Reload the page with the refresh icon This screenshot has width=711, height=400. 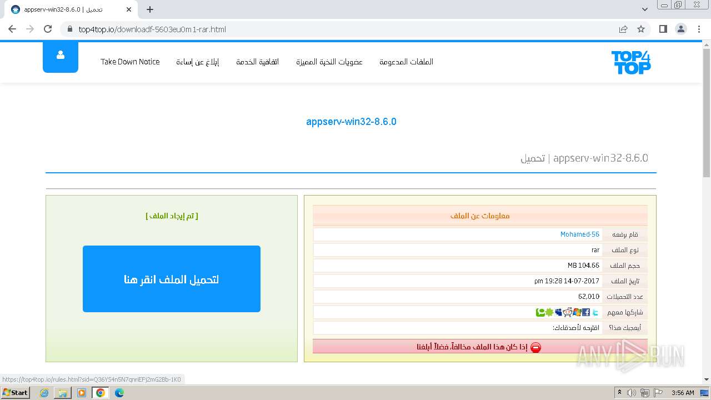point(48,29)
